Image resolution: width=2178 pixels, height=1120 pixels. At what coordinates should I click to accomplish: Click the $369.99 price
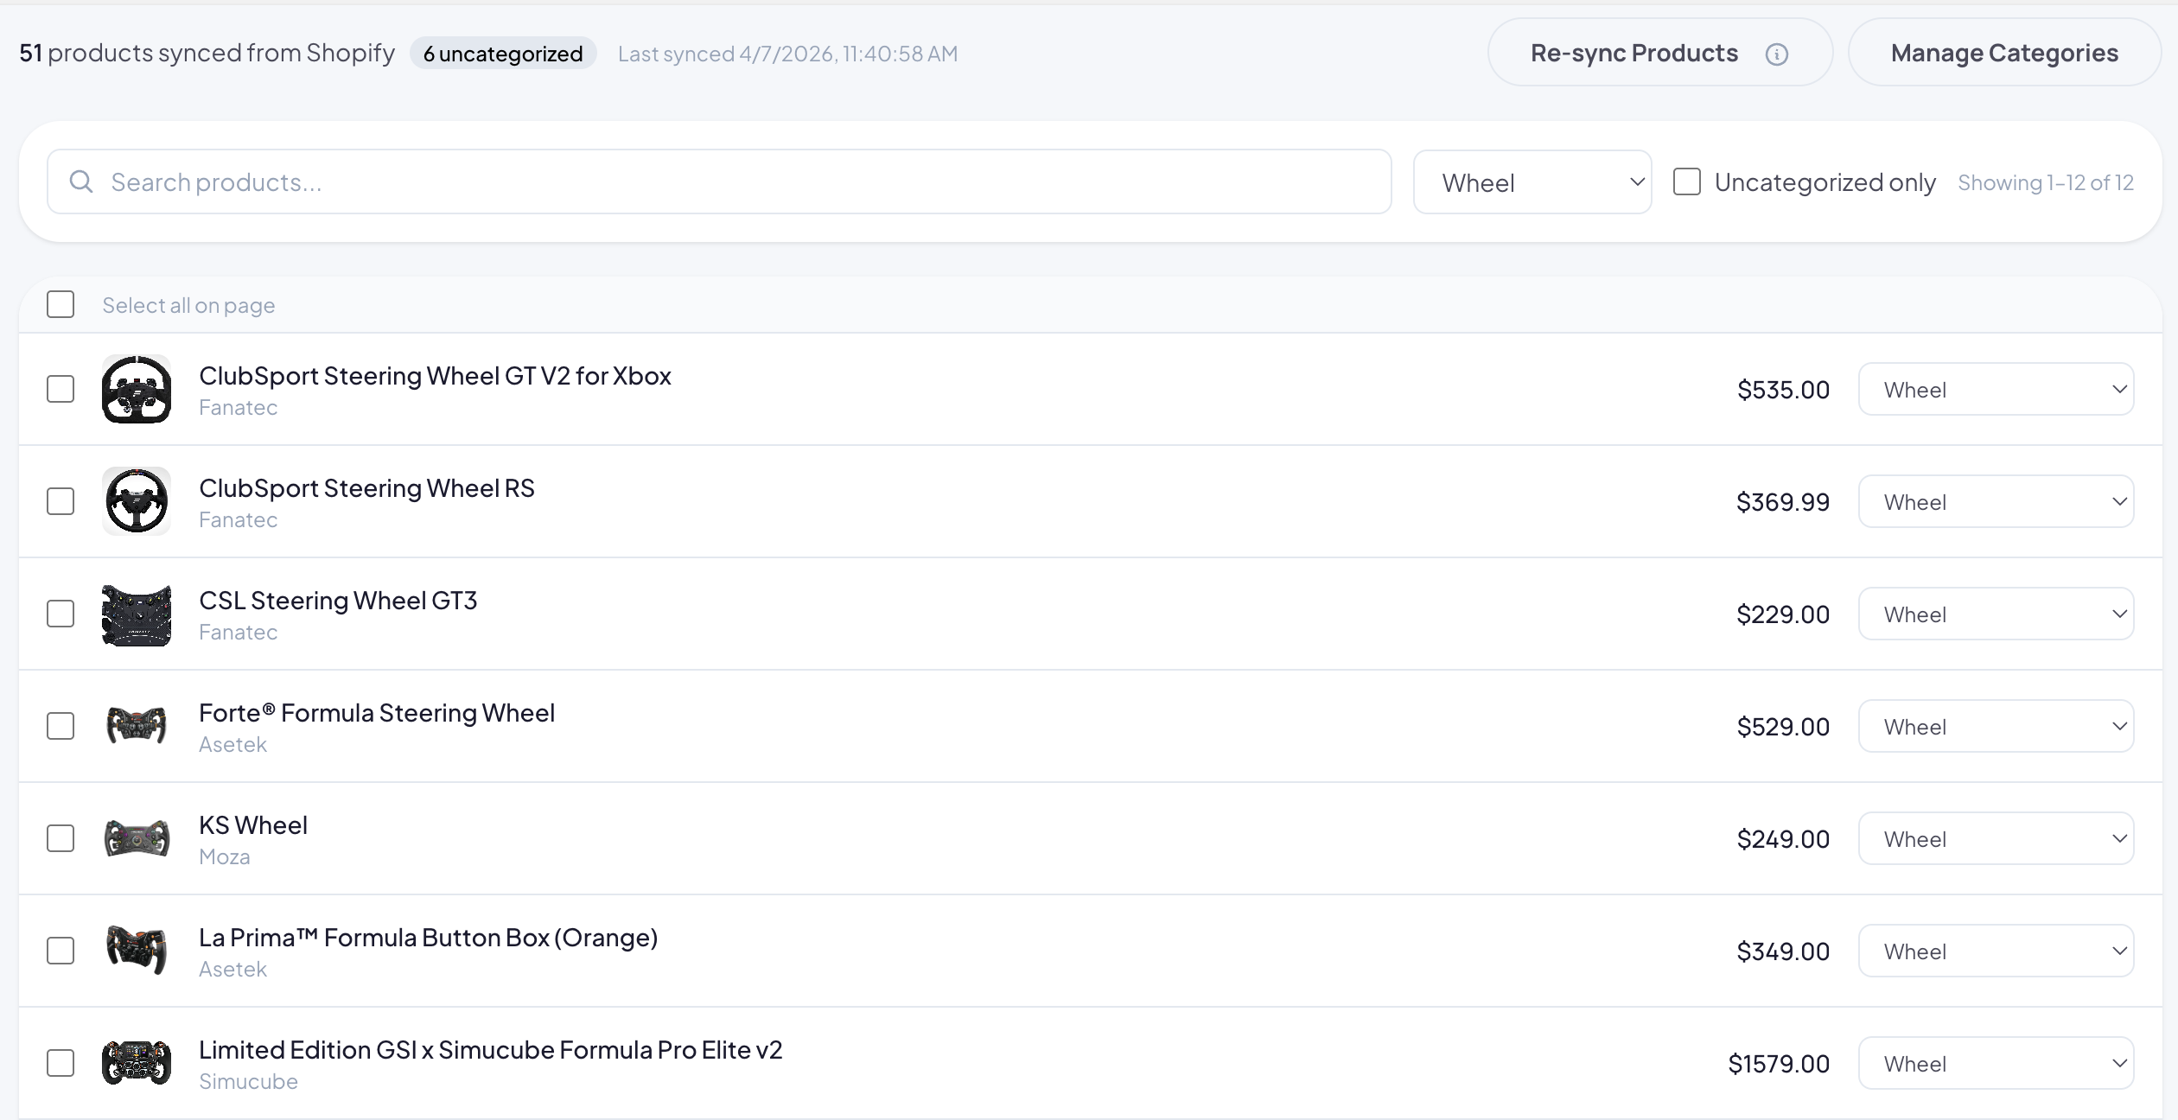[1783, 502]
